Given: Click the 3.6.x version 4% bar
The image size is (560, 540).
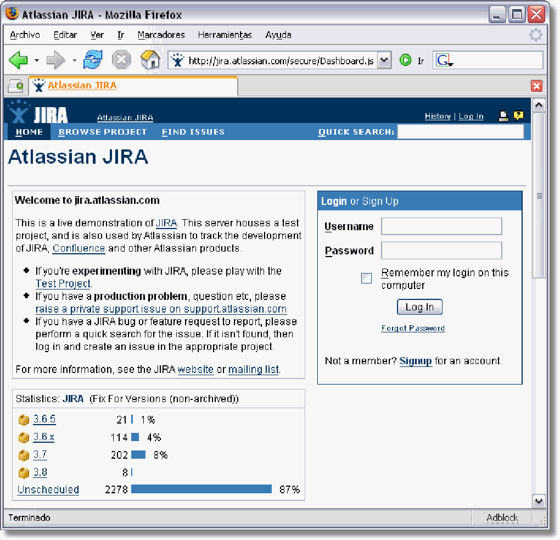Looking at the screenshot, I should 135,437.
